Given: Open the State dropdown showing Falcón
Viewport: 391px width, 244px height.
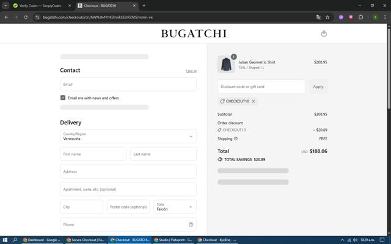Looking at the screenshot, I should point(175,207).
